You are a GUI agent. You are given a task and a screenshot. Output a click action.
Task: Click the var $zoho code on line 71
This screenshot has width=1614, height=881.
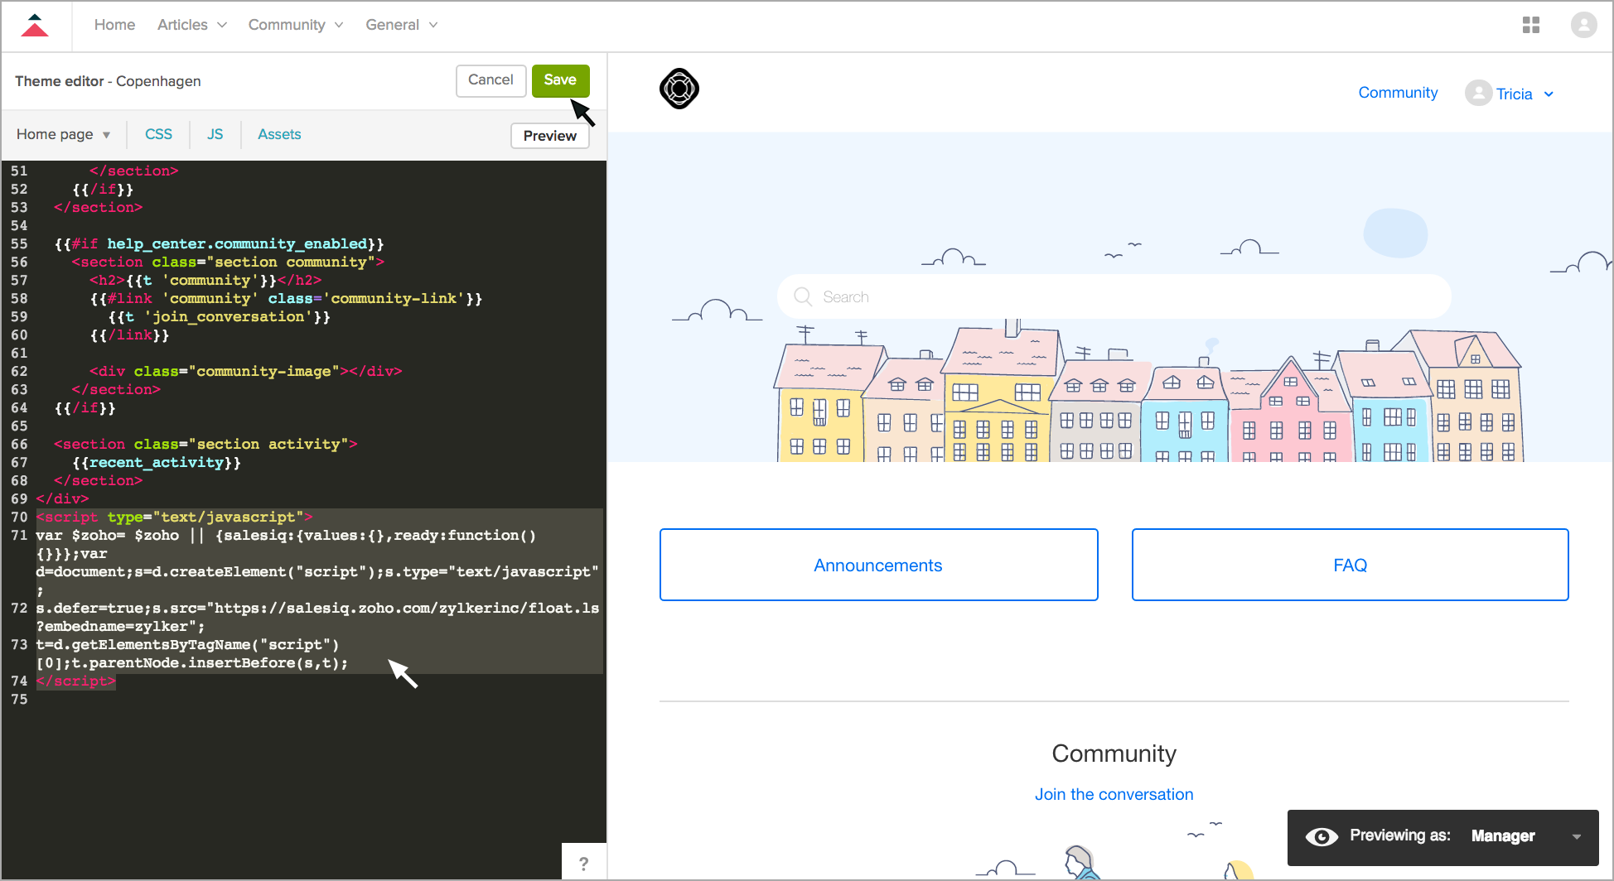318,563
